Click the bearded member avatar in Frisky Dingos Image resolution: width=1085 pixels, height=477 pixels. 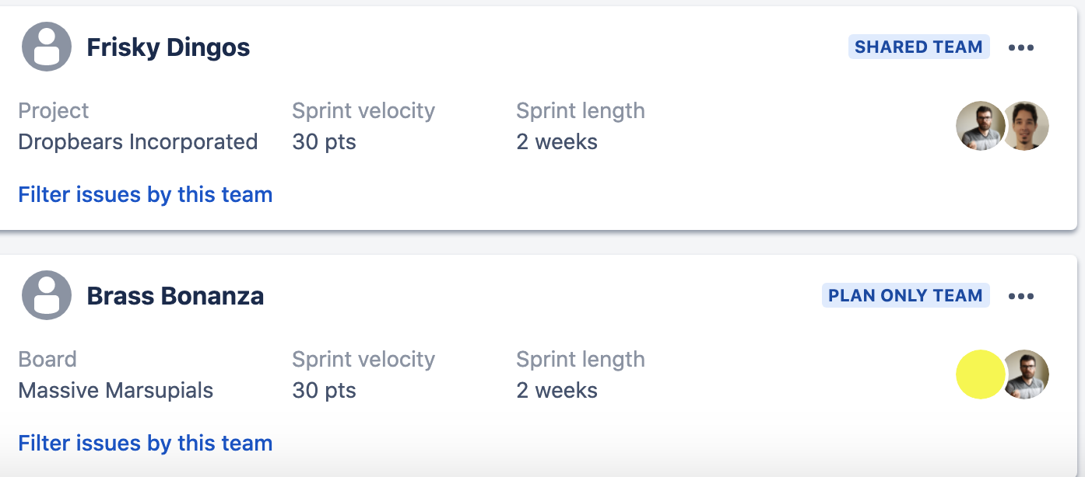pyautogui.click(x=979, y=126)
